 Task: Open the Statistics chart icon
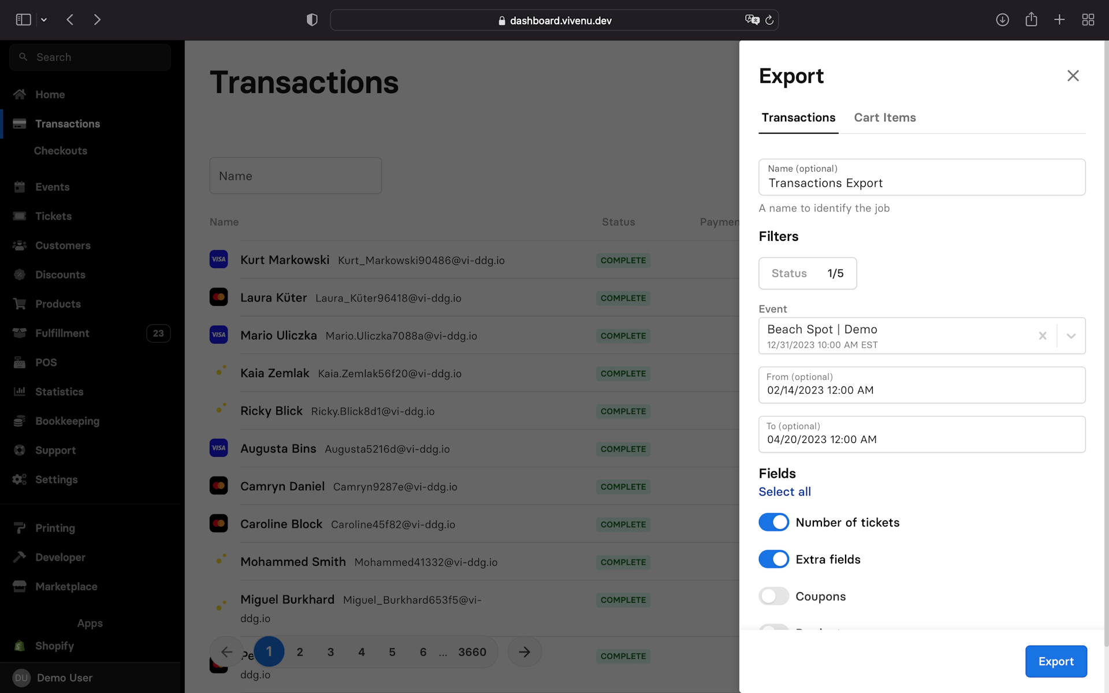click(x=20, y=392)
